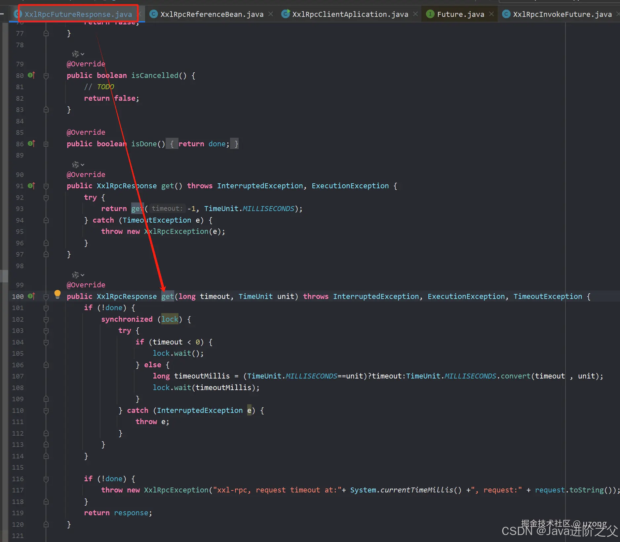Click 'currentTimeMillis' call on line 117
Viewport: 620px width, 542px height.
(417, 490)
